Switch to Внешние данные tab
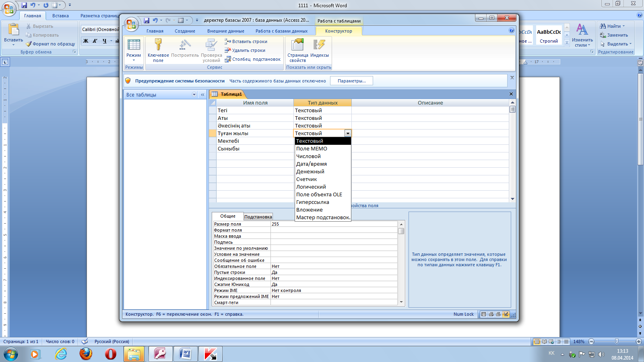Viewport: 644px width, 362px height. click(226, 31)
